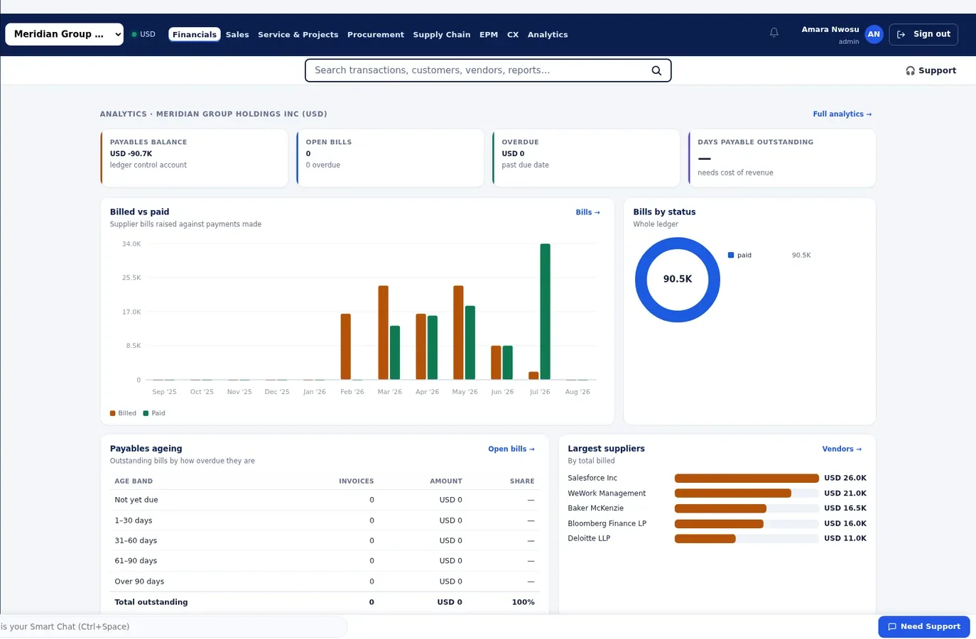Open the Meridian Group company dropdown
Image resolution: width=976 pixels, height=639 pixels.
click(x=65, y=34)
